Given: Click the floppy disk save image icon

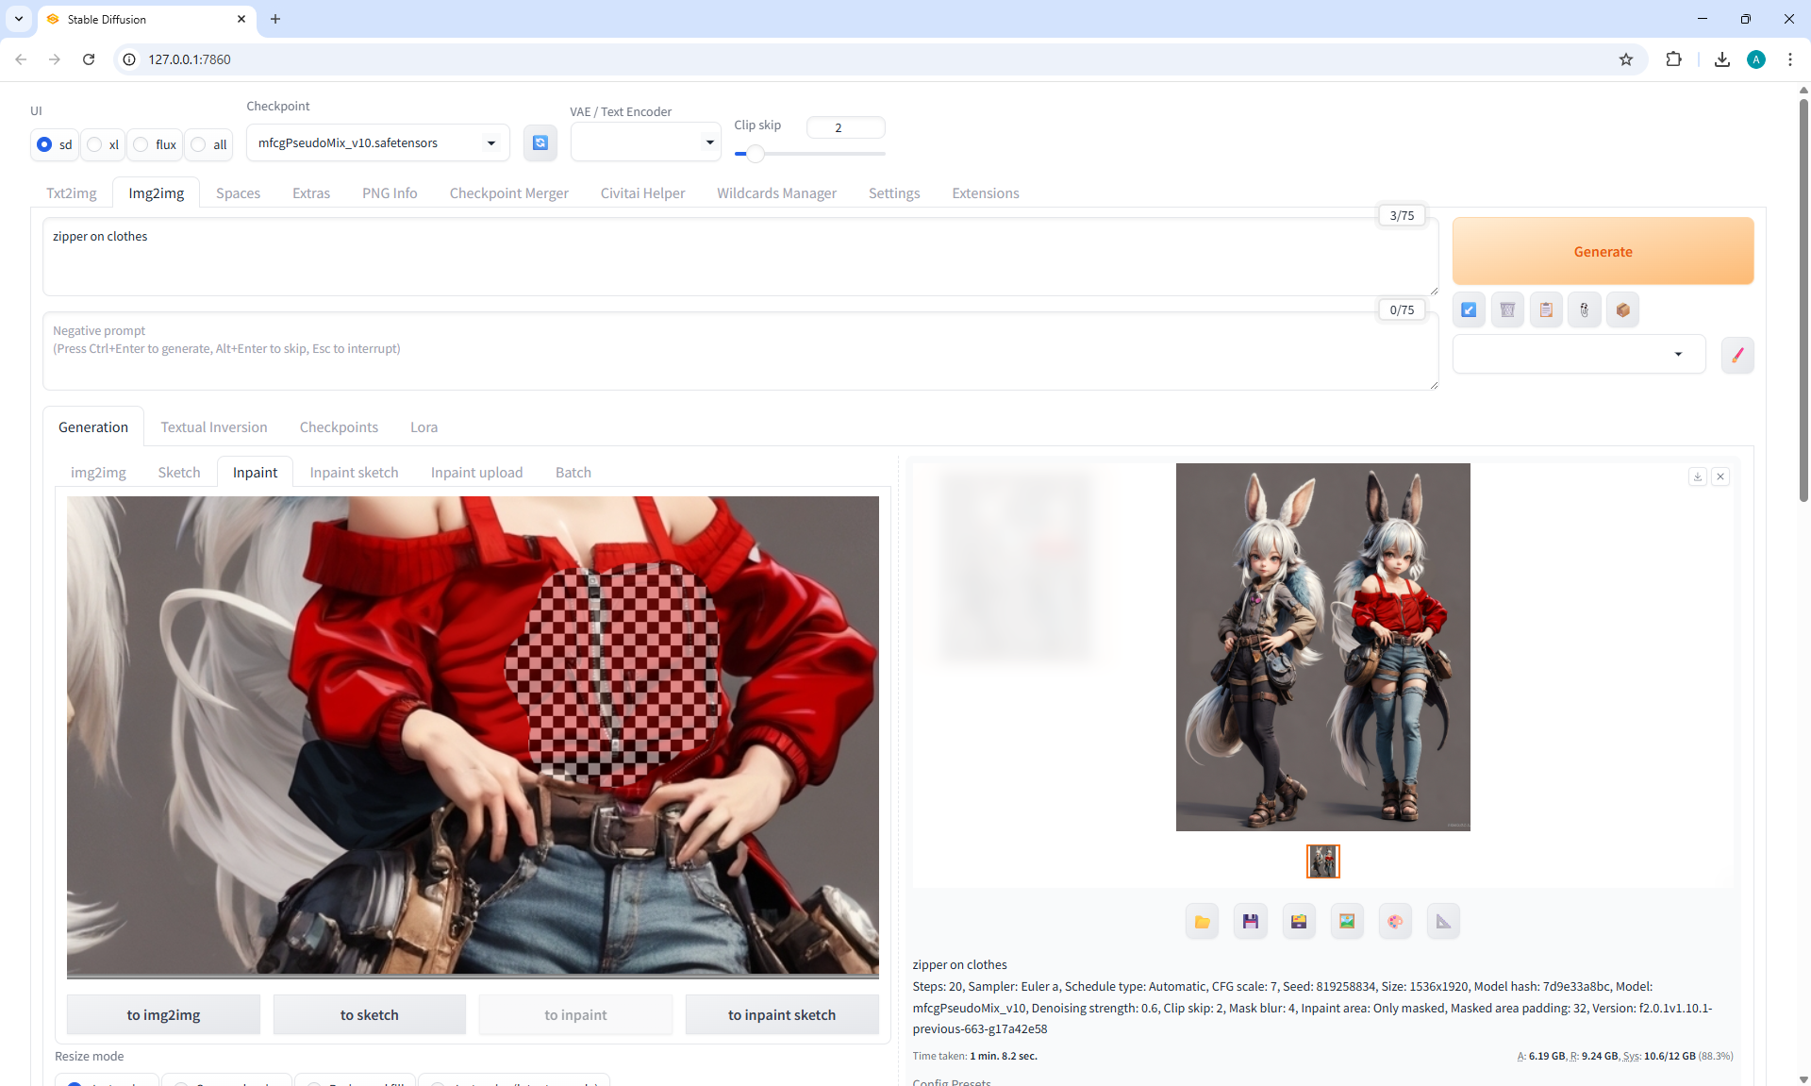Looking at the screenshot, I should [1250, 921].
